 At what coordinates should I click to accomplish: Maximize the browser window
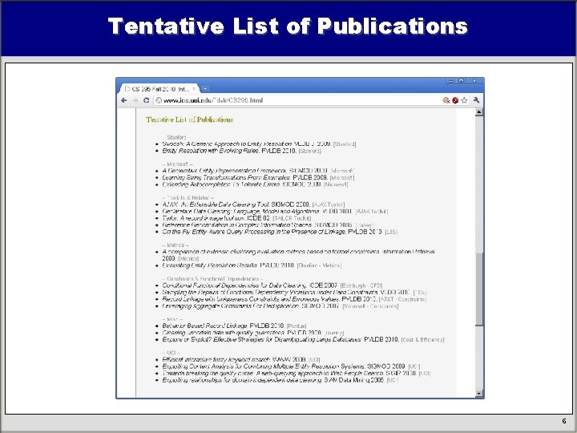(x=461, y=81)
